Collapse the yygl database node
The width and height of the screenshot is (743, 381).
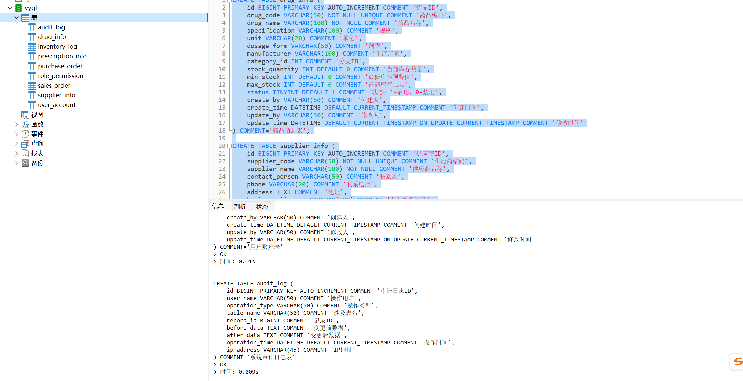point(10,8)
